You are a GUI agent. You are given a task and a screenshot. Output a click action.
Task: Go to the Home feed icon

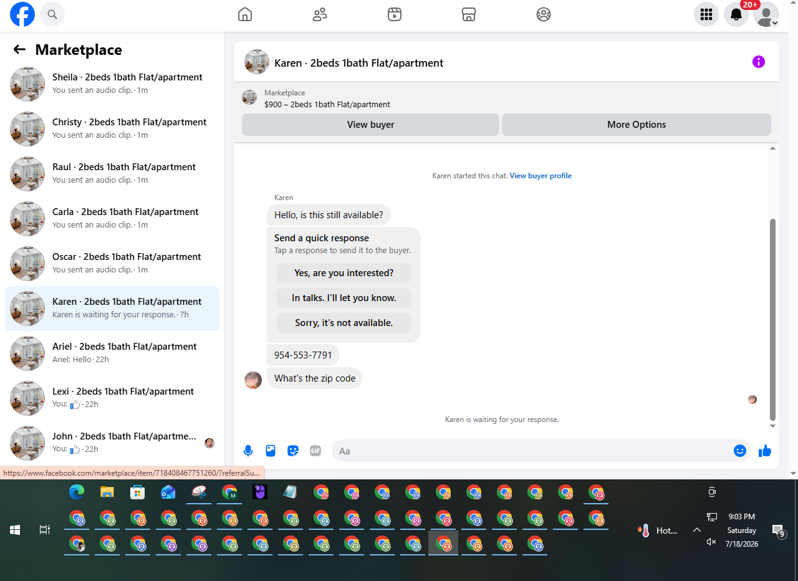click(x=245, y=14)
